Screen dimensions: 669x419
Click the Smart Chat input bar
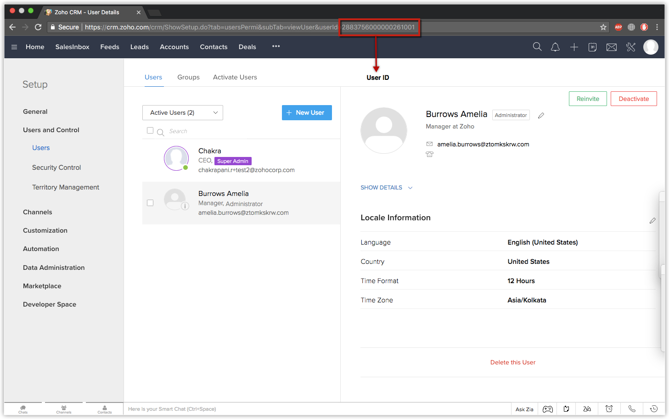pyautogui.click(x=317, y=409)
